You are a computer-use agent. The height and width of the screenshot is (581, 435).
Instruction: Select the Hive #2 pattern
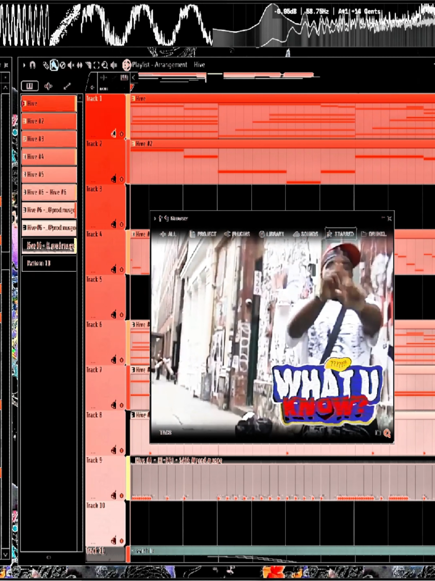(x=49, y=121)
